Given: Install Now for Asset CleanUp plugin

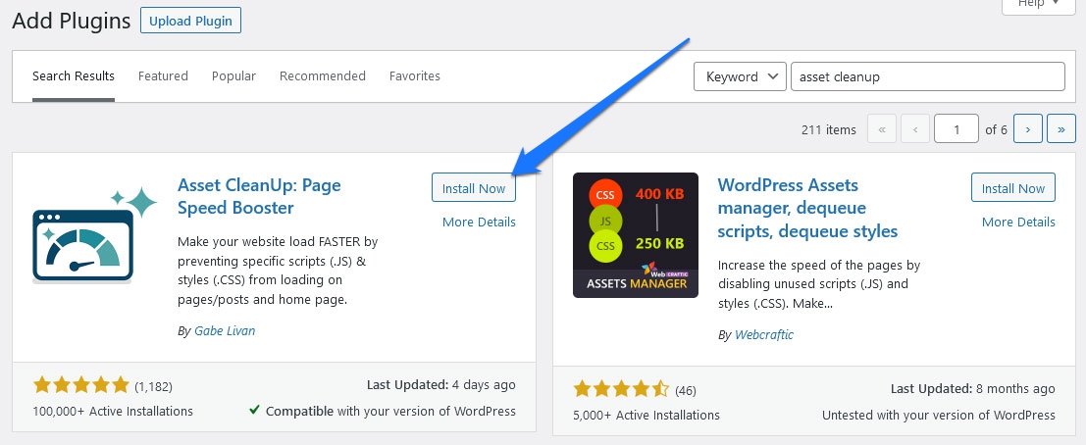Looking at the screenshot, I should pyautogui.click(x=474, y=188).
